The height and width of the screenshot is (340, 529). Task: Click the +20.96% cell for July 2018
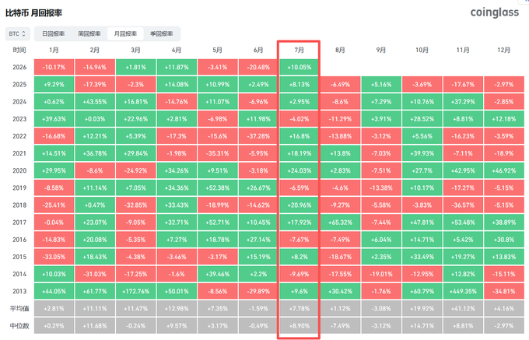[299, 205]
